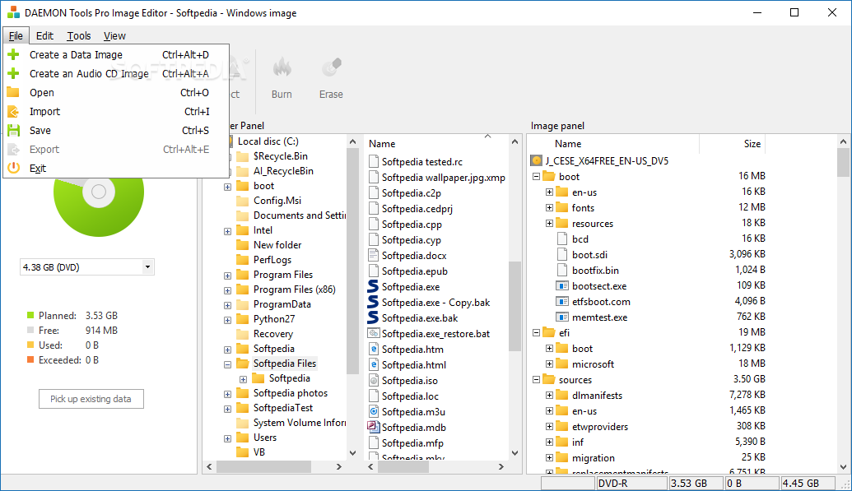Expand the Users folder tree node
Viewport: 852px width, 491px height.
(x=228, y=438)
